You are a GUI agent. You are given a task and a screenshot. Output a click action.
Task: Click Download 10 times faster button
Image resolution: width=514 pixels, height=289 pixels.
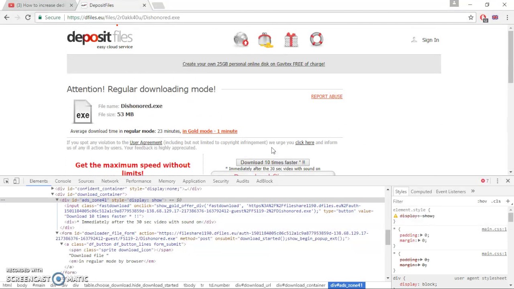pos(273,162)
